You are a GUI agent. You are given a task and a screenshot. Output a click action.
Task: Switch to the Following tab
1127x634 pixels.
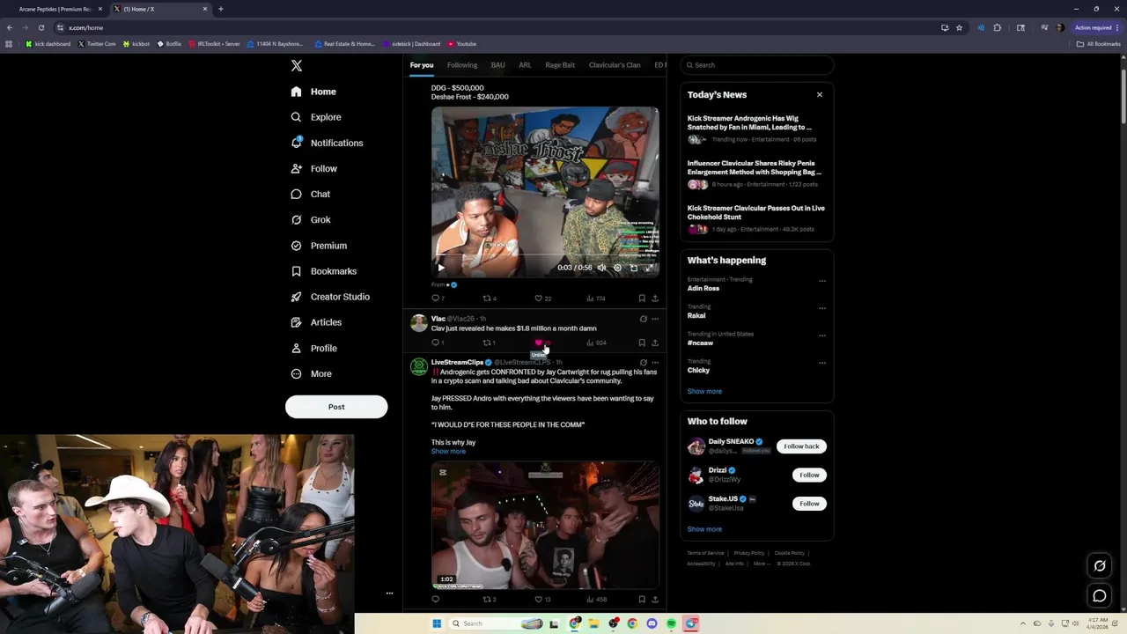[462, 65]
